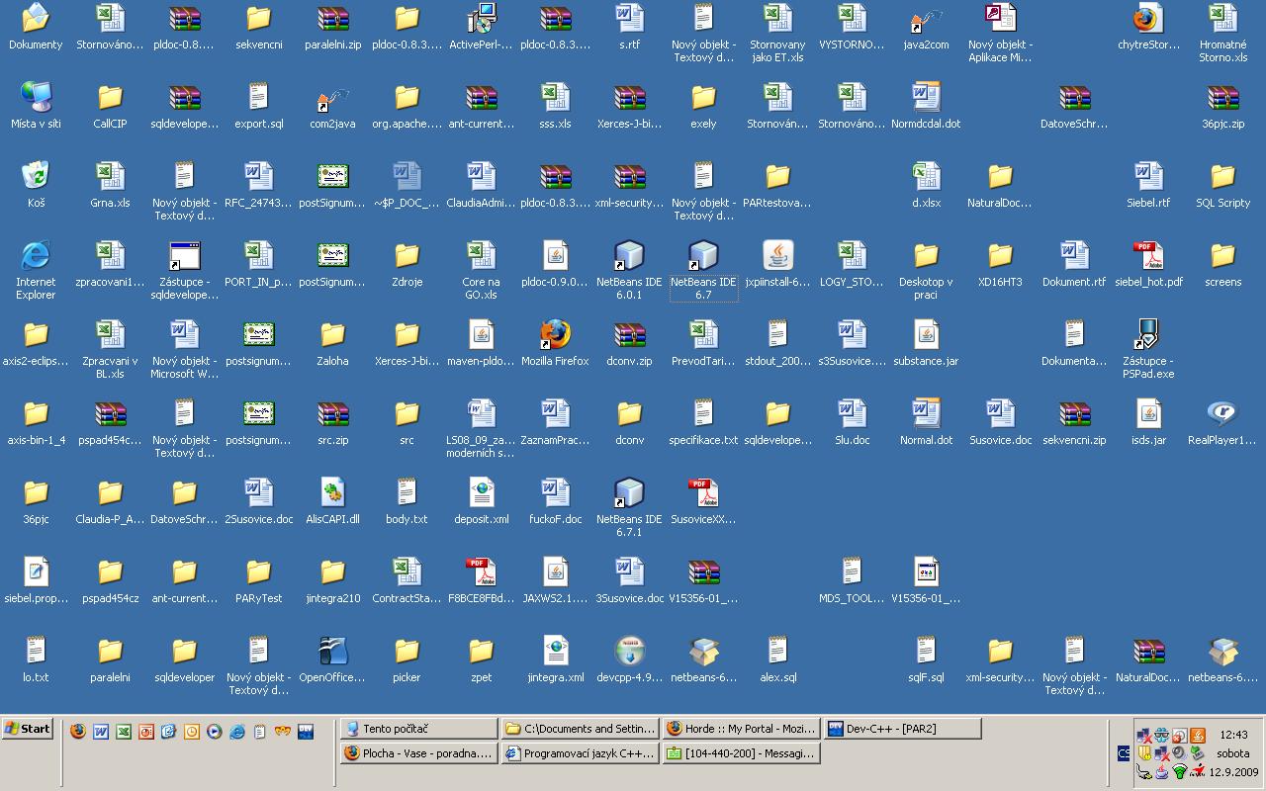Open the CS keyboard language indicator
Viewport: 1266px width, 791px height.
click(x=1124, y=753)
